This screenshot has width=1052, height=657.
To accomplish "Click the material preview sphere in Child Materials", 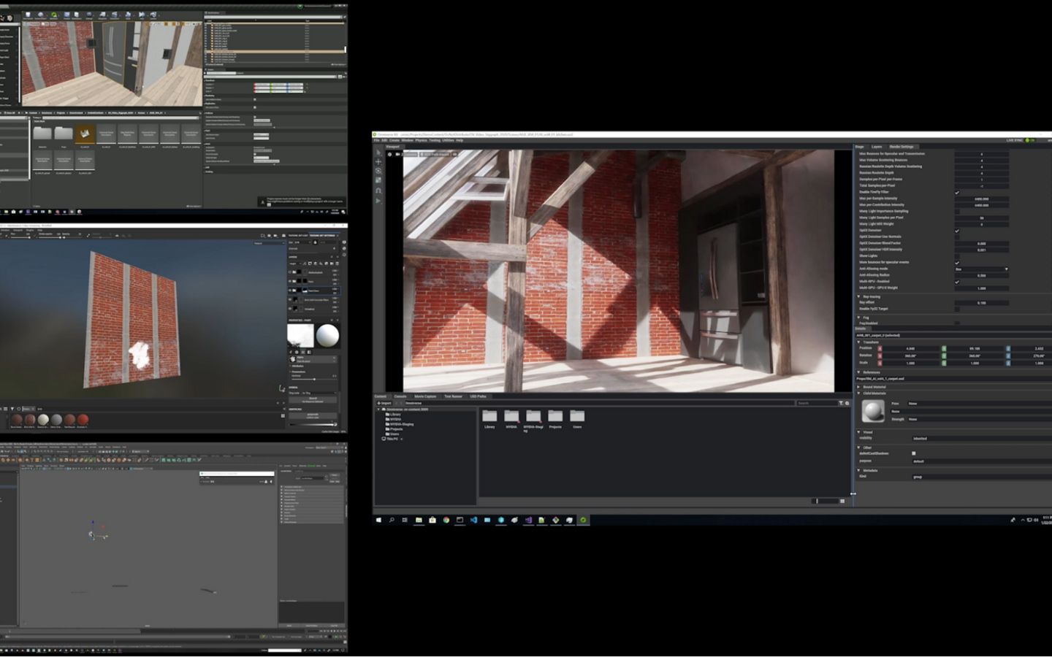I will pos(873,411).
